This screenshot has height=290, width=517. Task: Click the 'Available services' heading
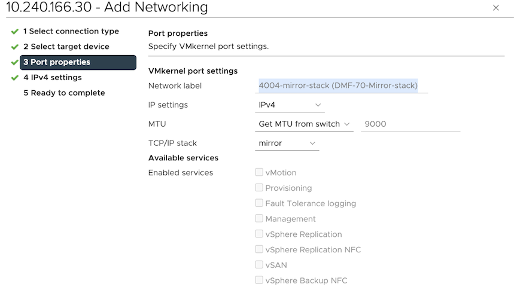(183, 158)
